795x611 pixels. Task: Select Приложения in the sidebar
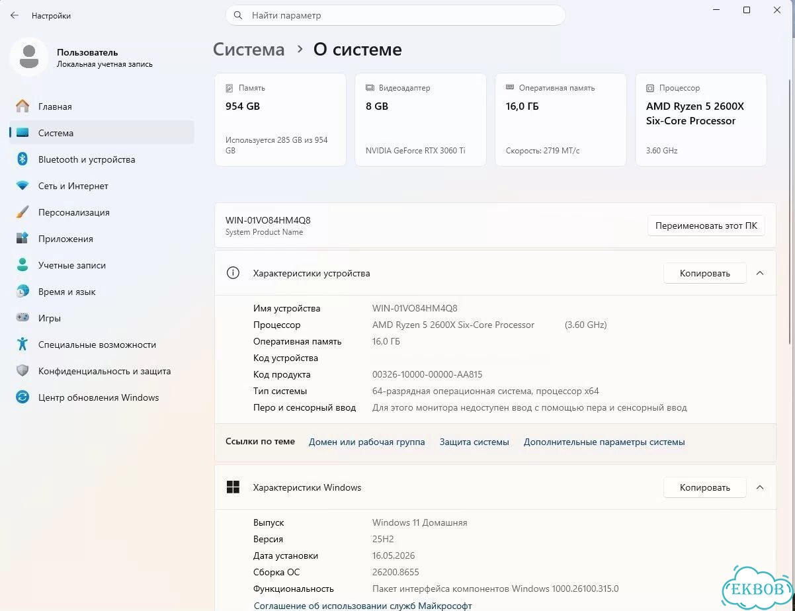coord(102,239)
